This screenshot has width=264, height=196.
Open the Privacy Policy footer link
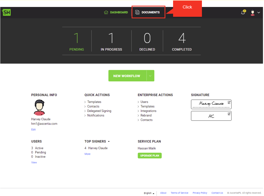click(x=200, y=193)
